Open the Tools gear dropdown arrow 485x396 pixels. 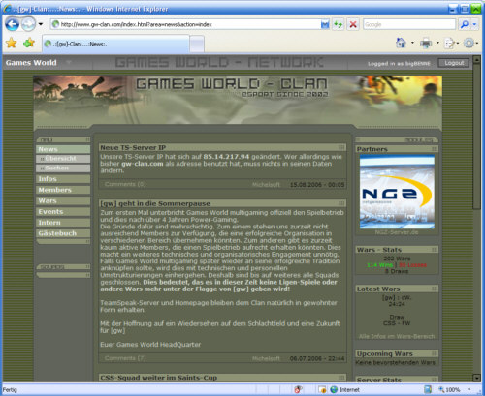pos(477,43)
